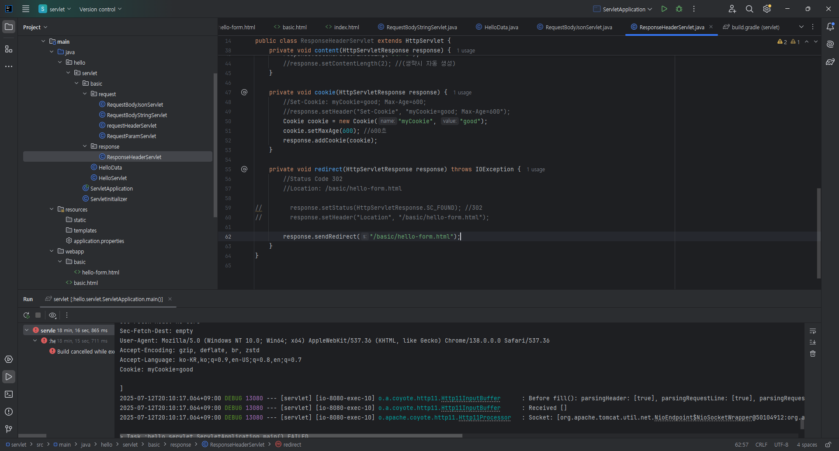Open Gradle tool window icon
The image size is (839, 451).
pyautogui.click(x=830, y=62)
